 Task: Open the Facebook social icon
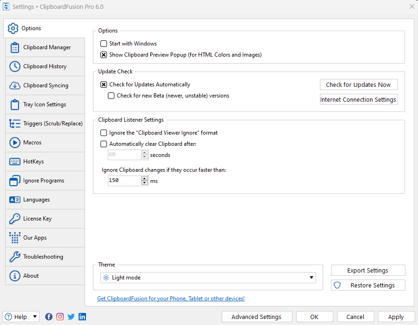pyautogui.click(x=49, y=317)
